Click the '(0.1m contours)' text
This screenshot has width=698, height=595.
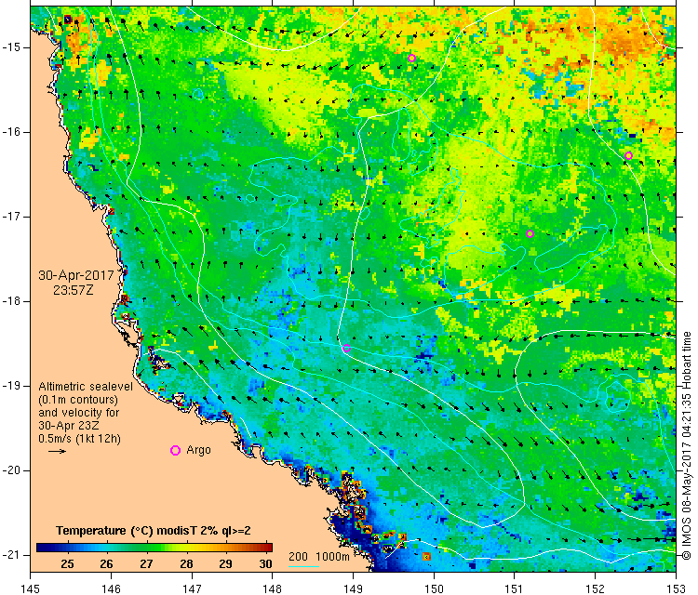click(x=78, y=400)
